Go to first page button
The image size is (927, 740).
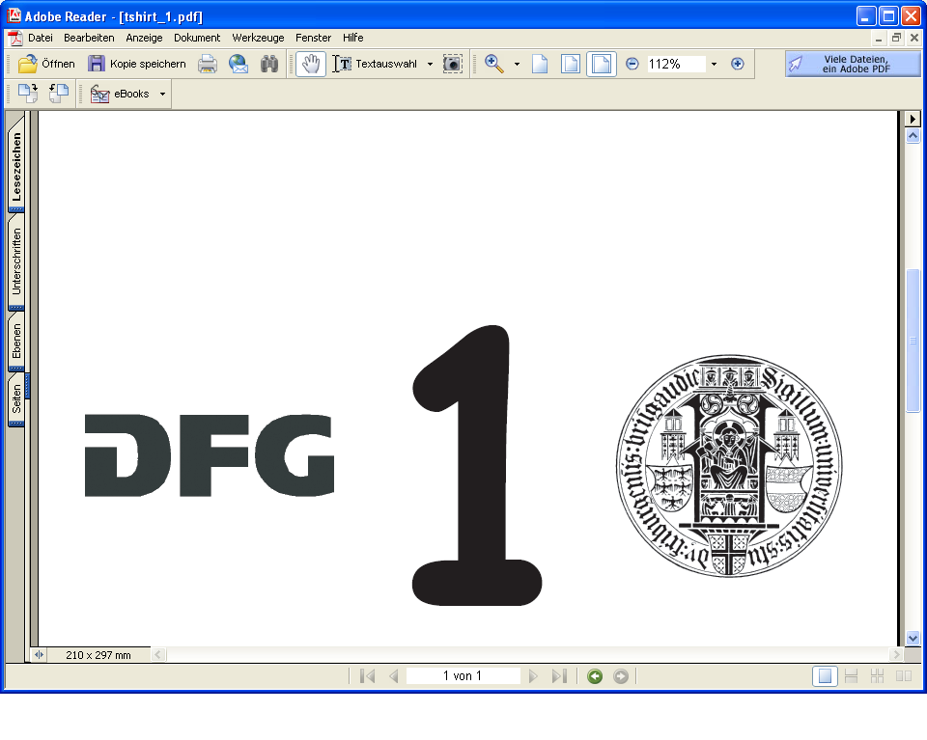(x=367, y=676)
